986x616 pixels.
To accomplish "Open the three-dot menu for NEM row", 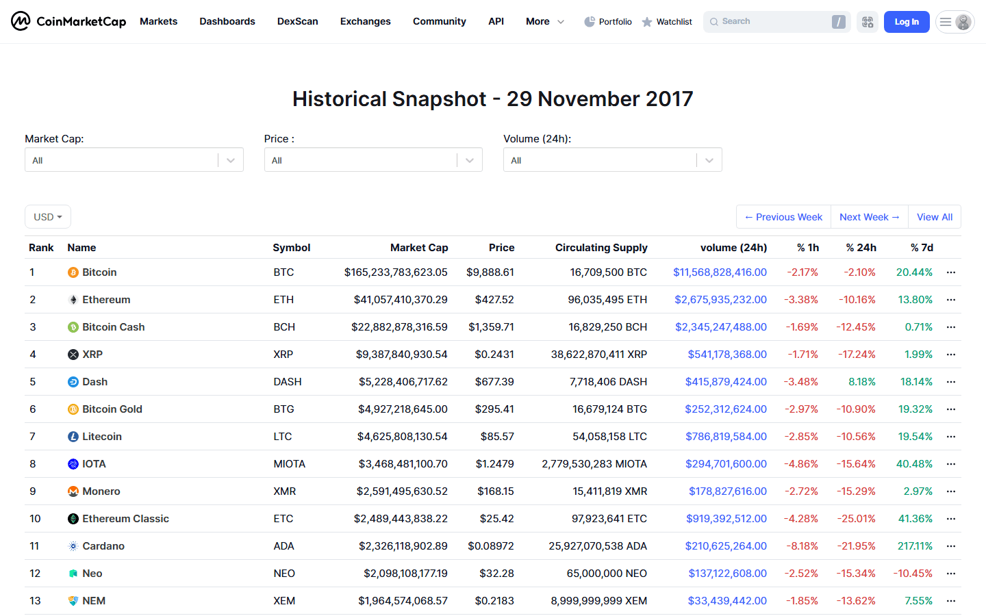I will [951, 601].
